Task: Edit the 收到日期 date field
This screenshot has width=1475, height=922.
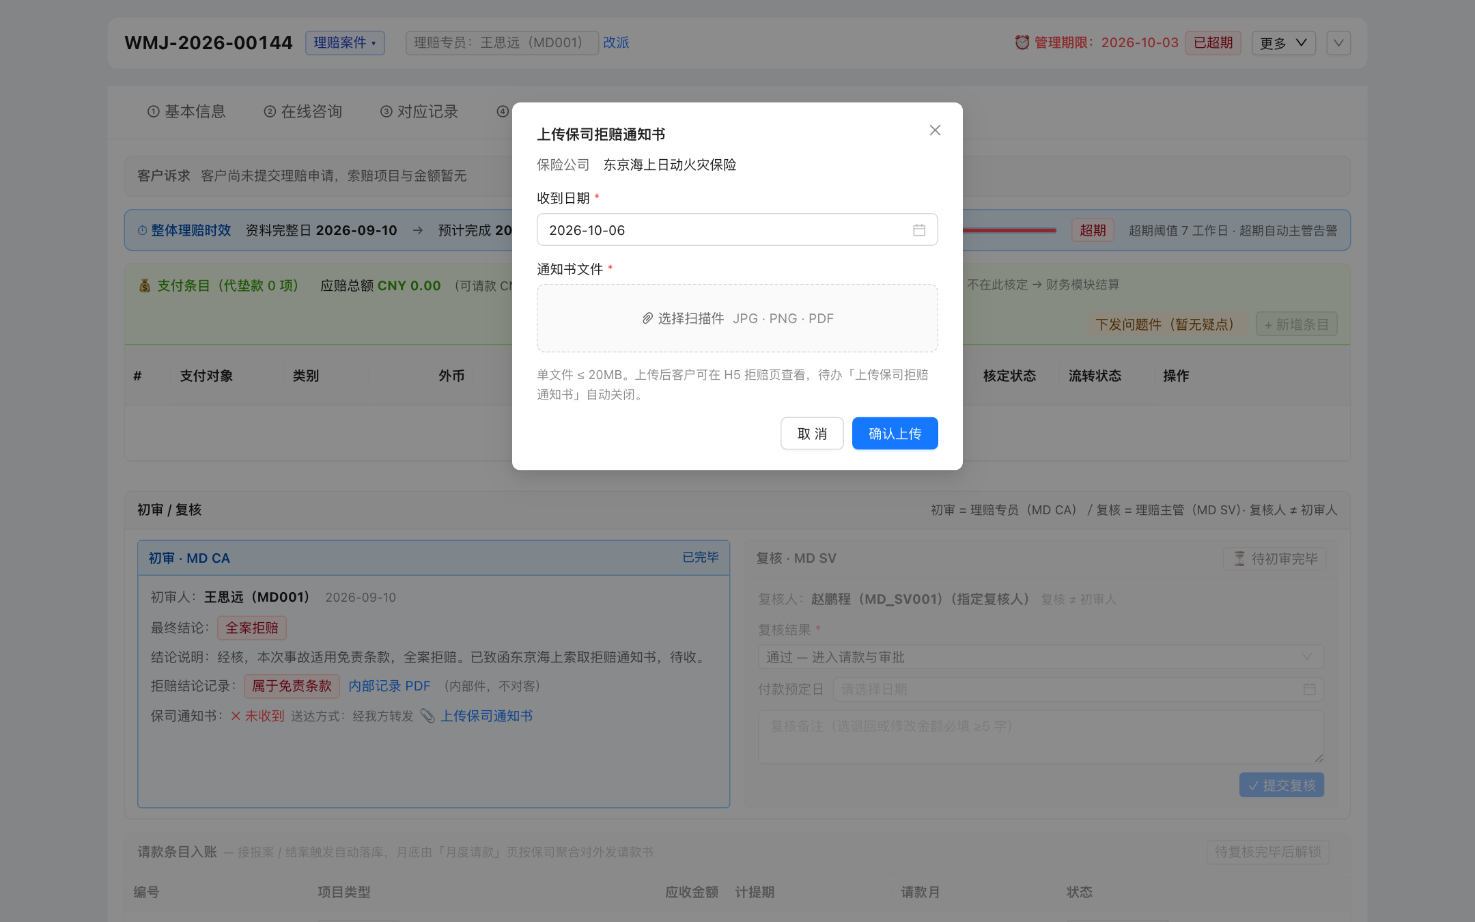Action: [x=737, y=230]
